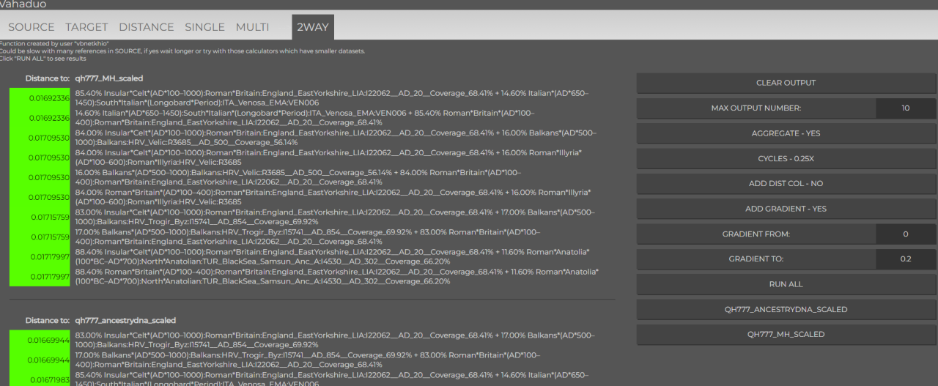This screenshot has width=938, height=386.
Task: Change the CYCLES - 0.25X setting
Action: [x=786, y=158]
